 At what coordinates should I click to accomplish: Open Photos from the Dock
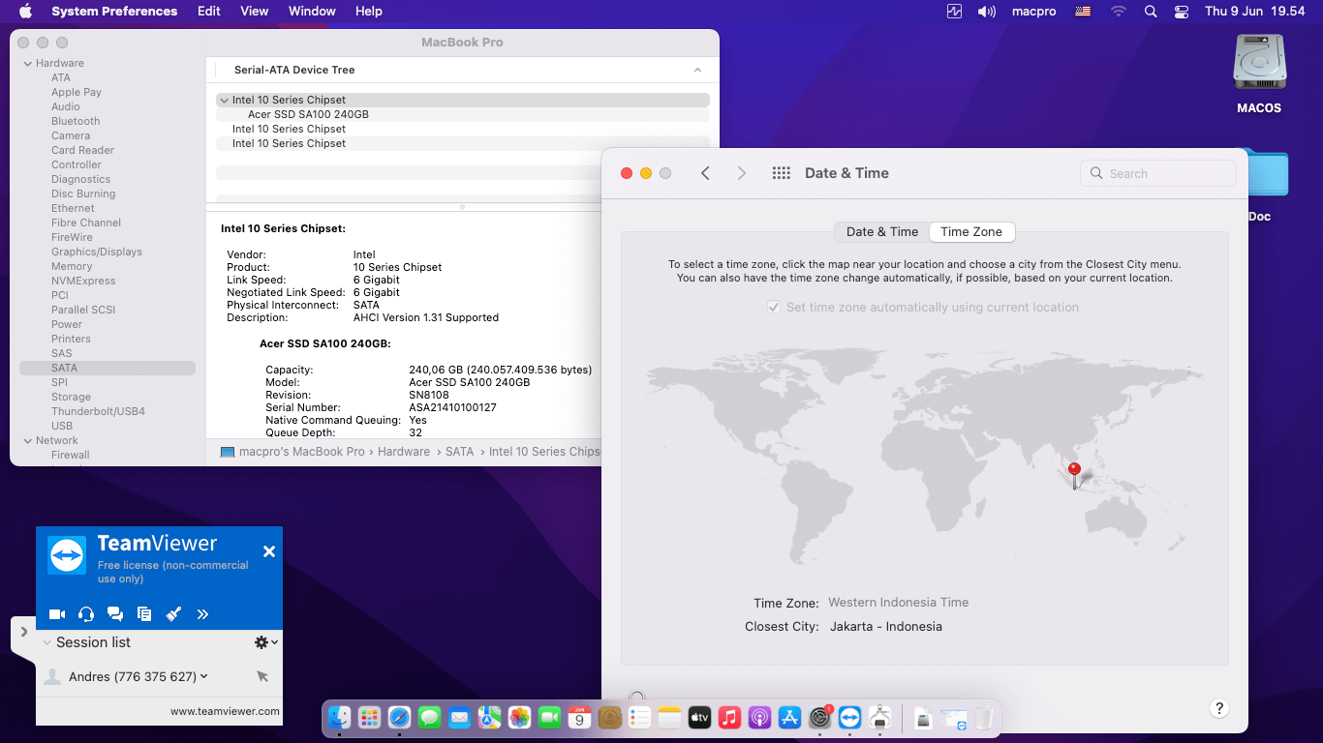(519, 718)
